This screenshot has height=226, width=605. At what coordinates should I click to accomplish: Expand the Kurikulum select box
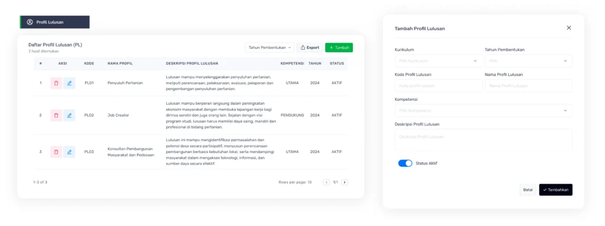pyautogui.click(x=439, y=61)
